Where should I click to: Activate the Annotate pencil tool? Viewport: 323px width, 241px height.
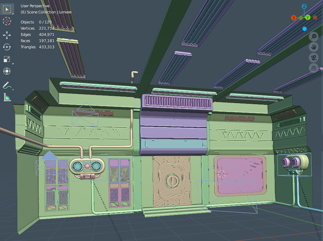[7, 85]
